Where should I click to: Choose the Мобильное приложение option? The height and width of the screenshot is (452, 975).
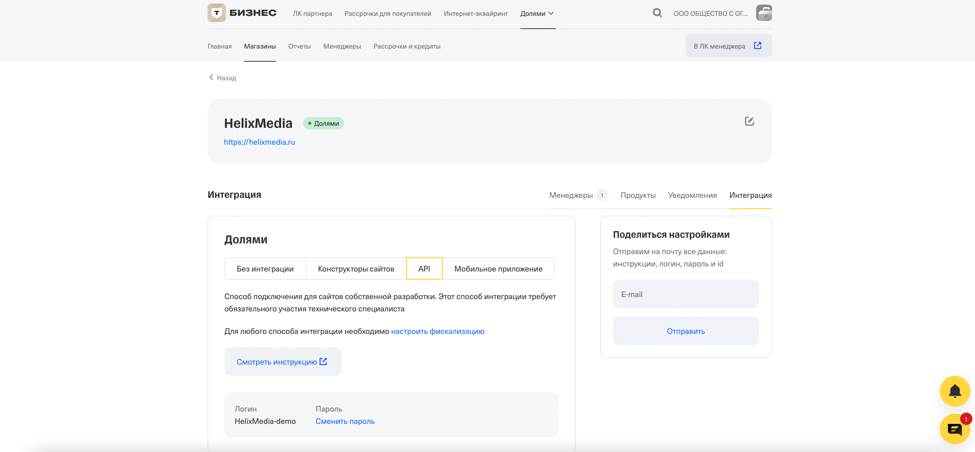(498, 268)
